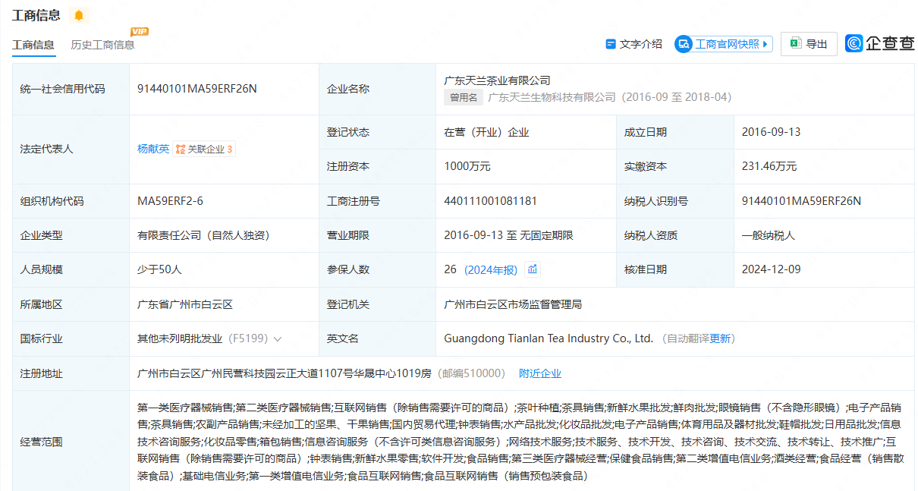
Task: Open legal representative 杨献英 link
Action: [152, 150]
